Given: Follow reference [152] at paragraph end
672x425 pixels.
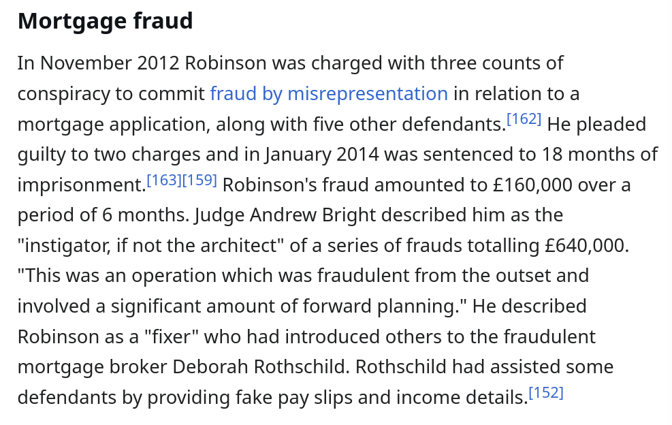Looking at the screenshot, I should pos(546,393).
